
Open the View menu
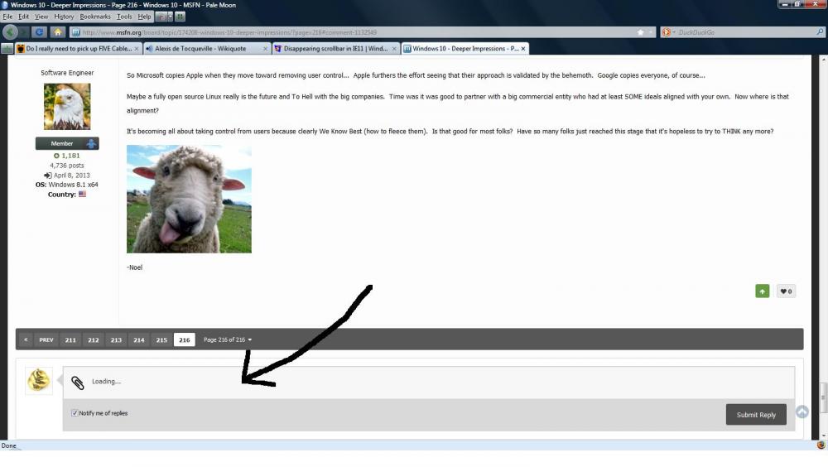coord(41,17)
